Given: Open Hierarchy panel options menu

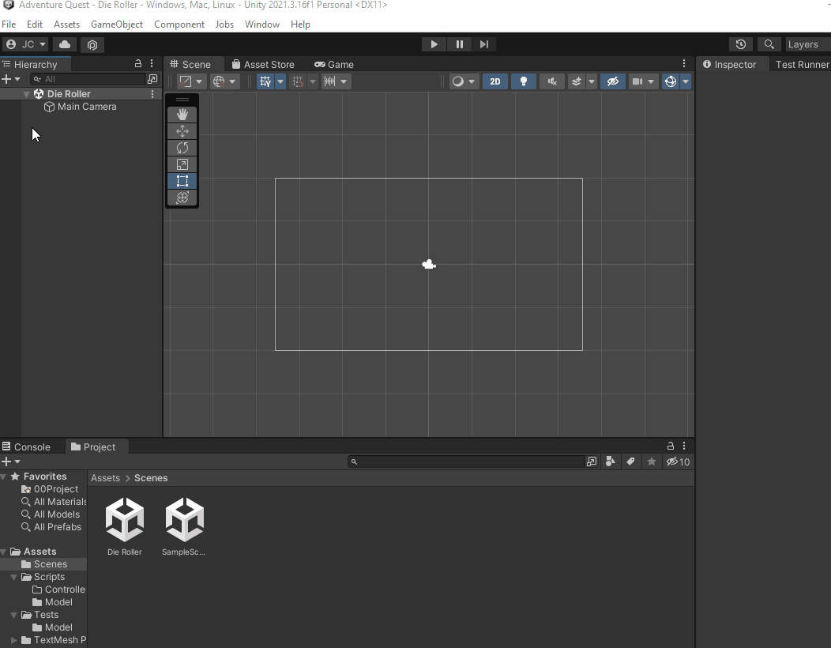Looking at the screenshot, I should click(152, 64).
